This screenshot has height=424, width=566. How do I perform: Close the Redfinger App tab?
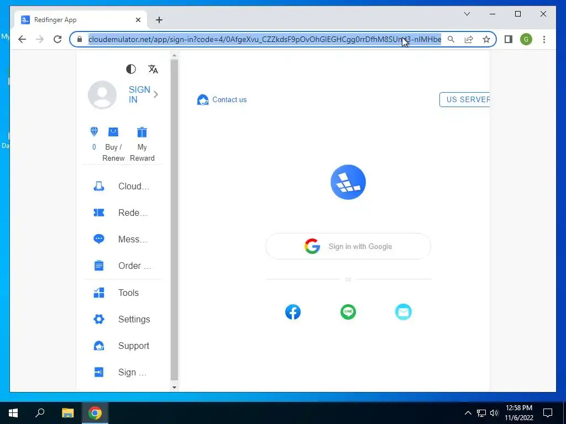(138, 20)
